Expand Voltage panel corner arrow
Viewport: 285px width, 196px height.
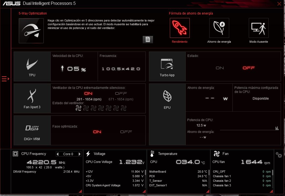[x=144, y=191]
